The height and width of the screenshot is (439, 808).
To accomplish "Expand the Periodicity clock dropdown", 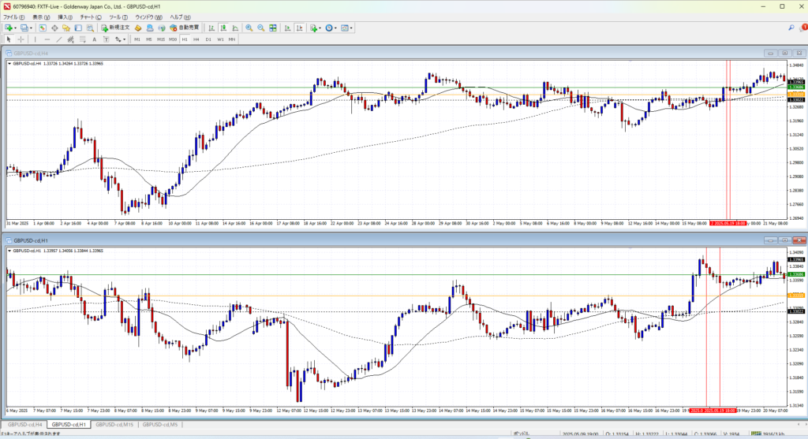I will pos(335,28).
